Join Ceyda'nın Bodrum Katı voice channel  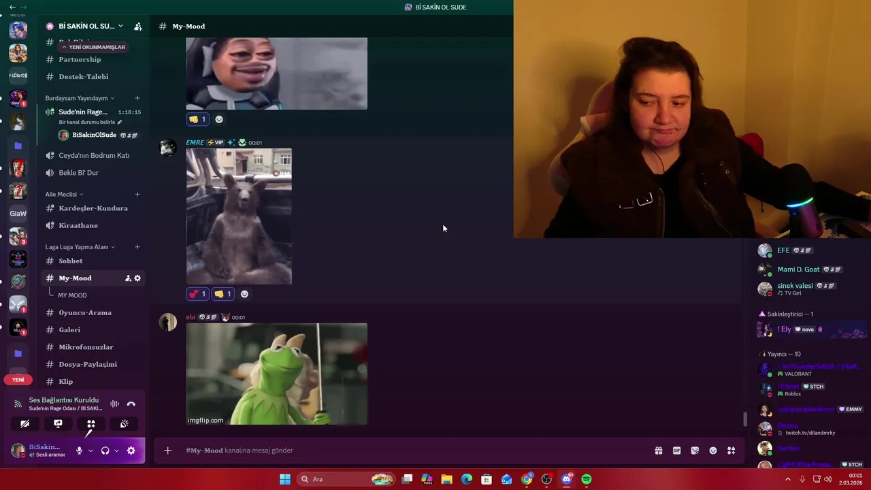[x=93, y=155]
